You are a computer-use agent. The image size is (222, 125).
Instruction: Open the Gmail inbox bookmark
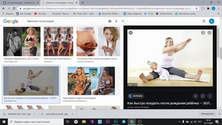pos(84,14)
